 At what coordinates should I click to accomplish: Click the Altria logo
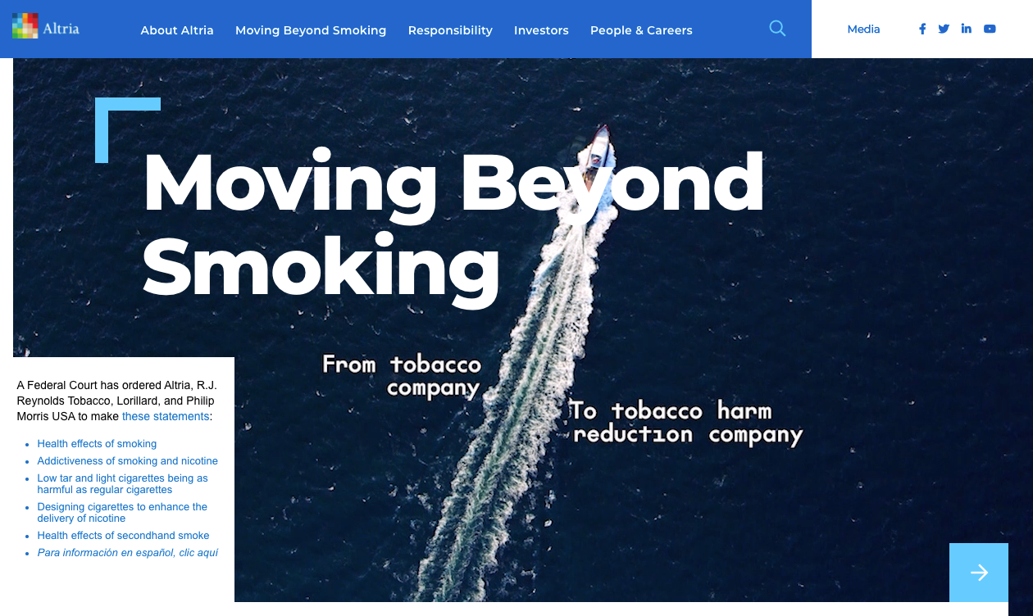[46, 27]
